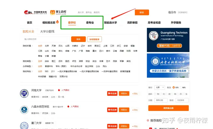Filter by 黑龙江 in 院校所属
This screenshot has width=213, height=129.
tap(97, 46)
